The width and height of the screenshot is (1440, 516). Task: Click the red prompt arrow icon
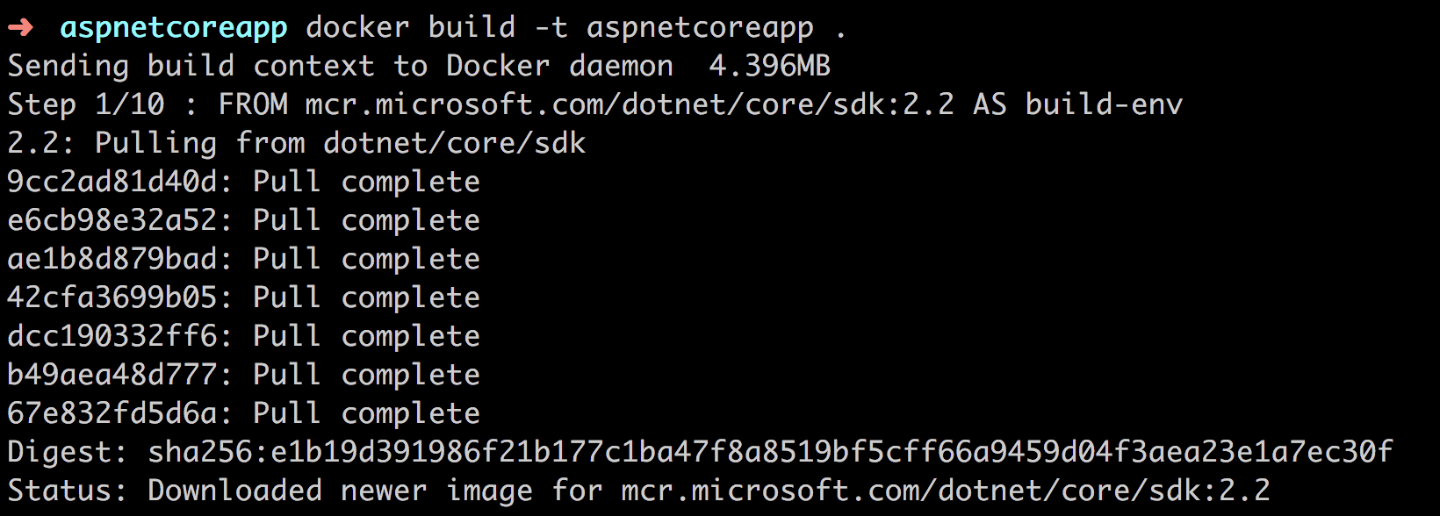point(20,28)
